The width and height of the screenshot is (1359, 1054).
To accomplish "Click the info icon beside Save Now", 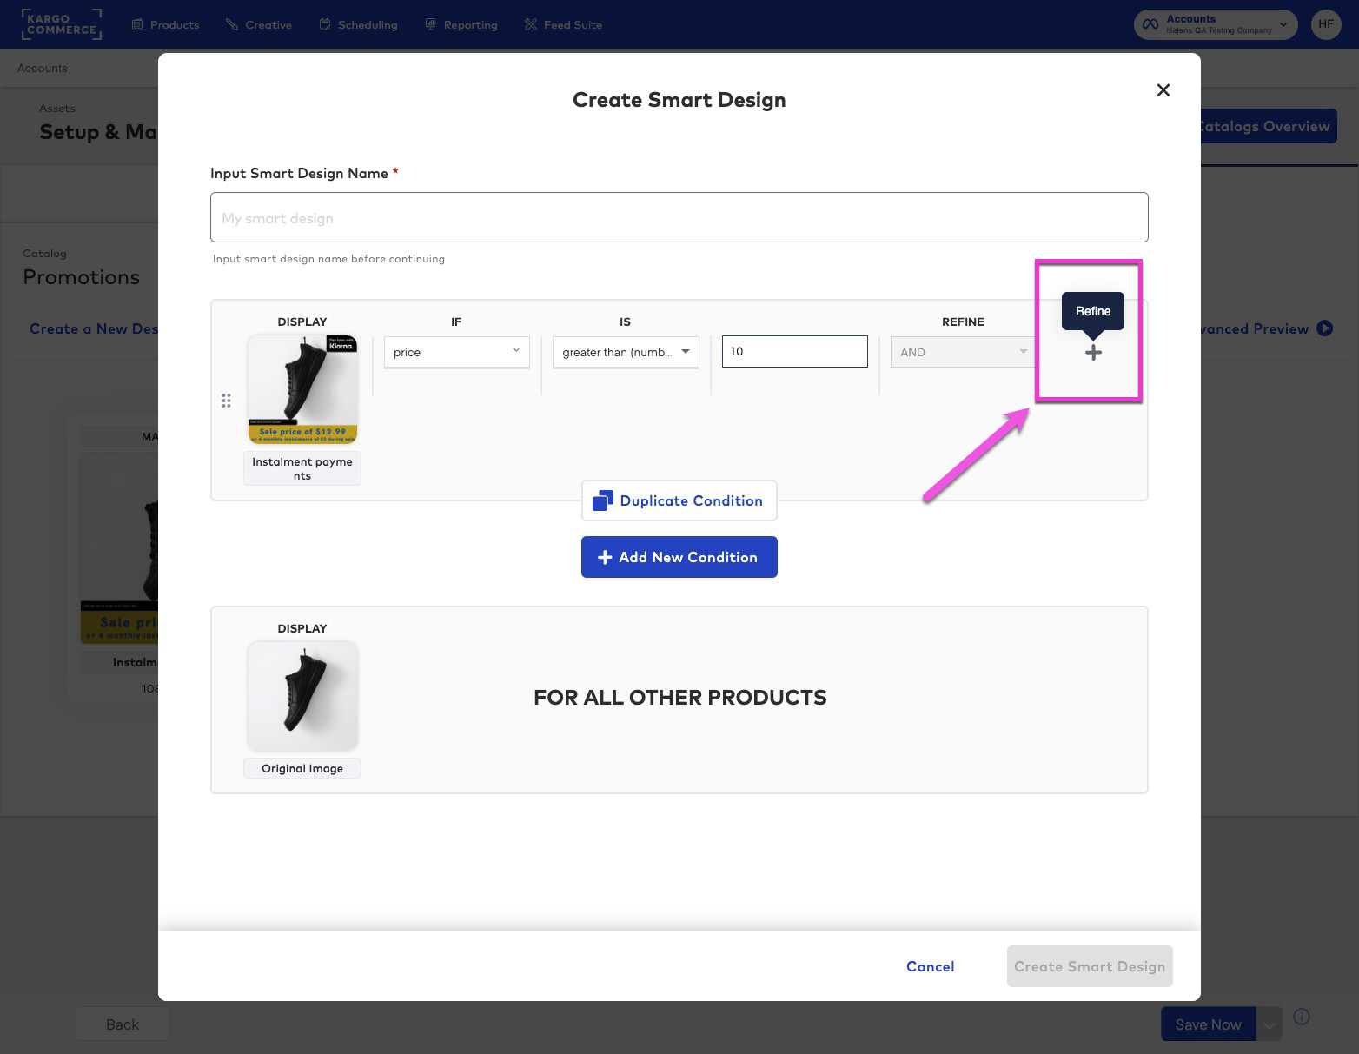I will tap(1301, 1017).
